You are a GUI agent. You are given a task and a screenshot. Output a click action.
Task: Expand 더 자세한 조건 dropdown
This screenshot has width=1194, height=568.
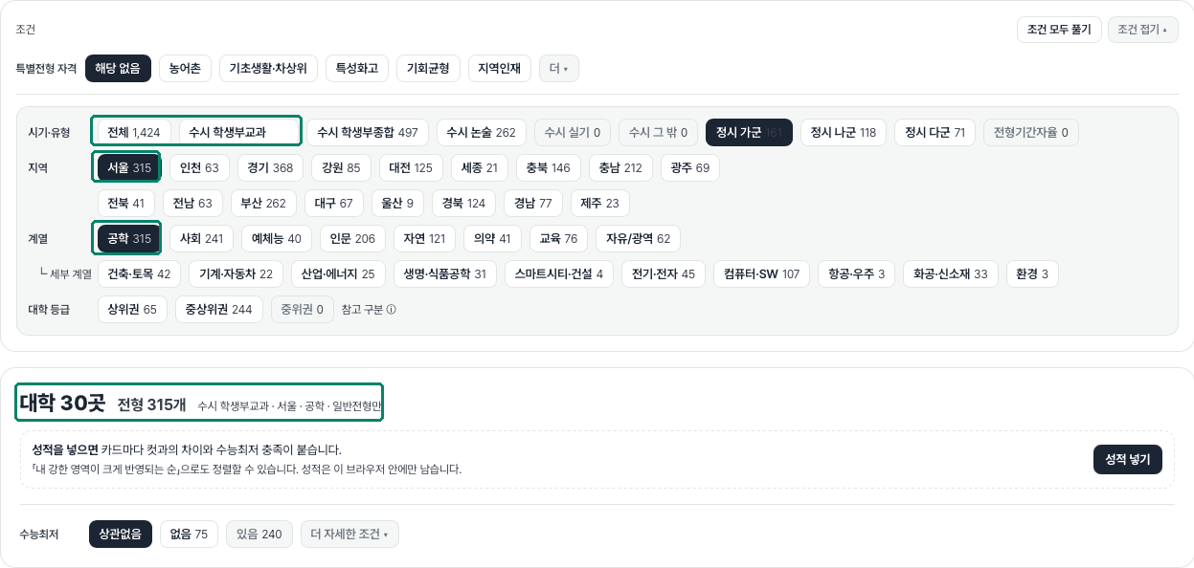[349, 535]
